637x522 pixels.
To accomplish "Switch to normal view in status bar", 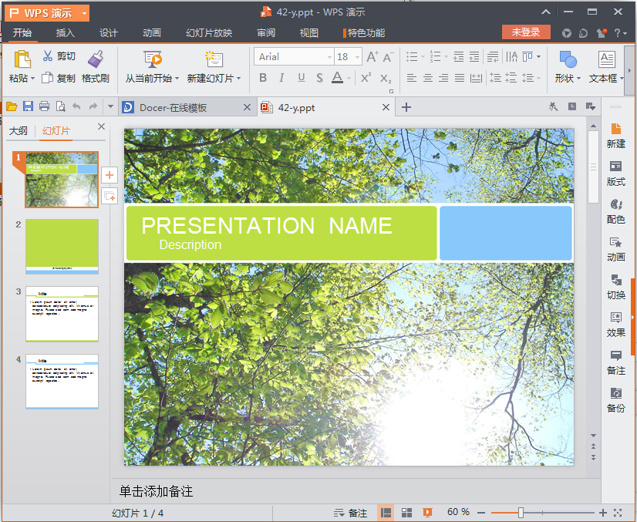I will pos(386,513).
